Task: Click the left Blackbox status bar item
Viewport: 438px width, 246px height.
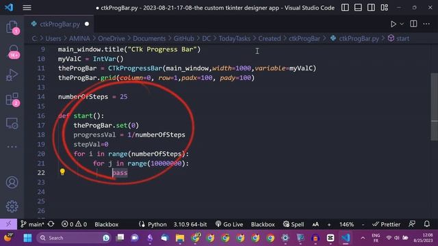Action: click(x=107, y=224)
